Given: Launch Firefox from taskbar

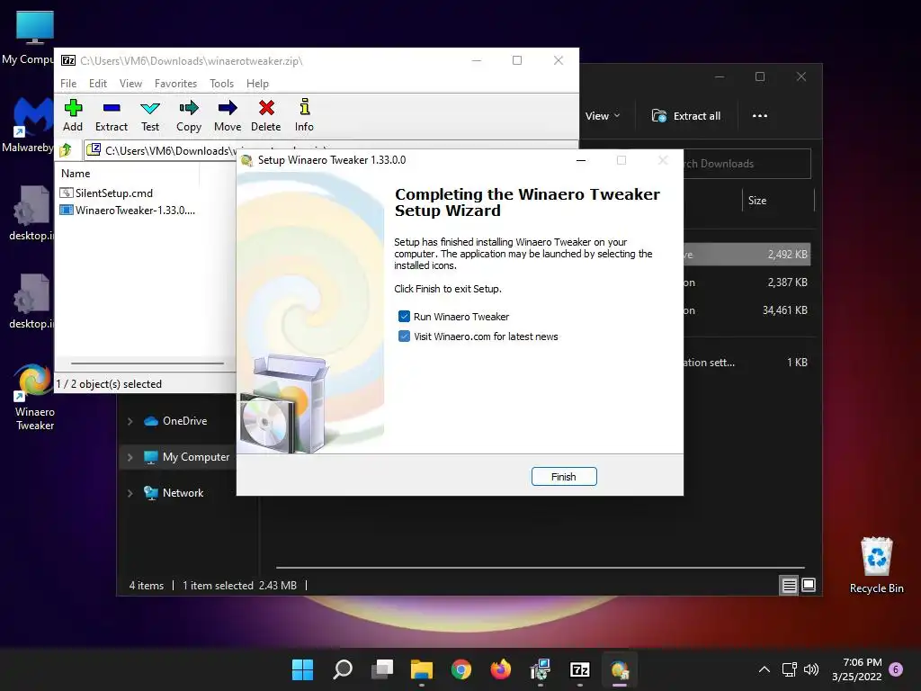Looking at the screenshot, I should (500, 669).
